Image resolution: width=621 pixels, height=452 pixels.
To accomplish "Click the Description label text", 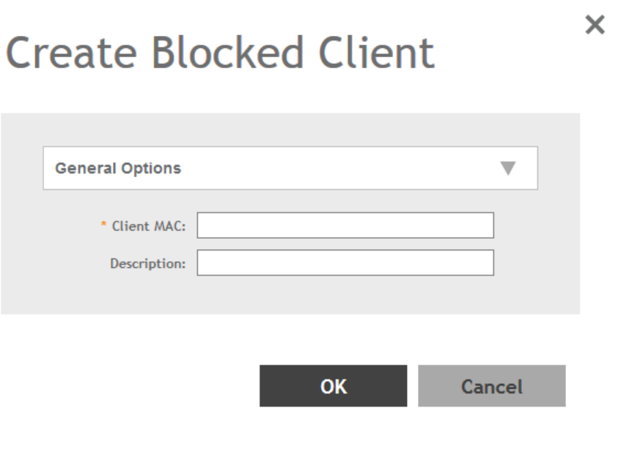I will click(147, 262).
